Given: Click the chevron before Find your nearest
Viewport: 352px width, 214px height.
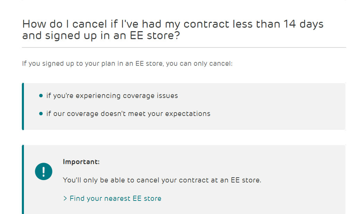Looking at the screenshot, I should [65, 198].
